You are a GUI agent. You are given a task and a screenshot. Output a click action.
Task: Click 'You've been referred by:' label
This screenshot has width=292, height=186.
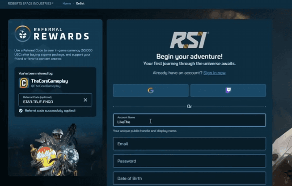(x=36, y=73)
